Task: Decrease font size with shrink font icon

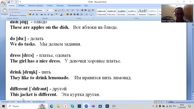Action: 59,10
